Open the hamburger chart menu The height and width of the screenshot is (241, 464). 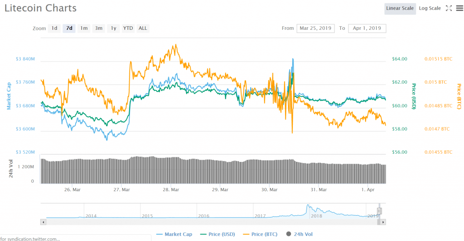[x=459, y=8]
